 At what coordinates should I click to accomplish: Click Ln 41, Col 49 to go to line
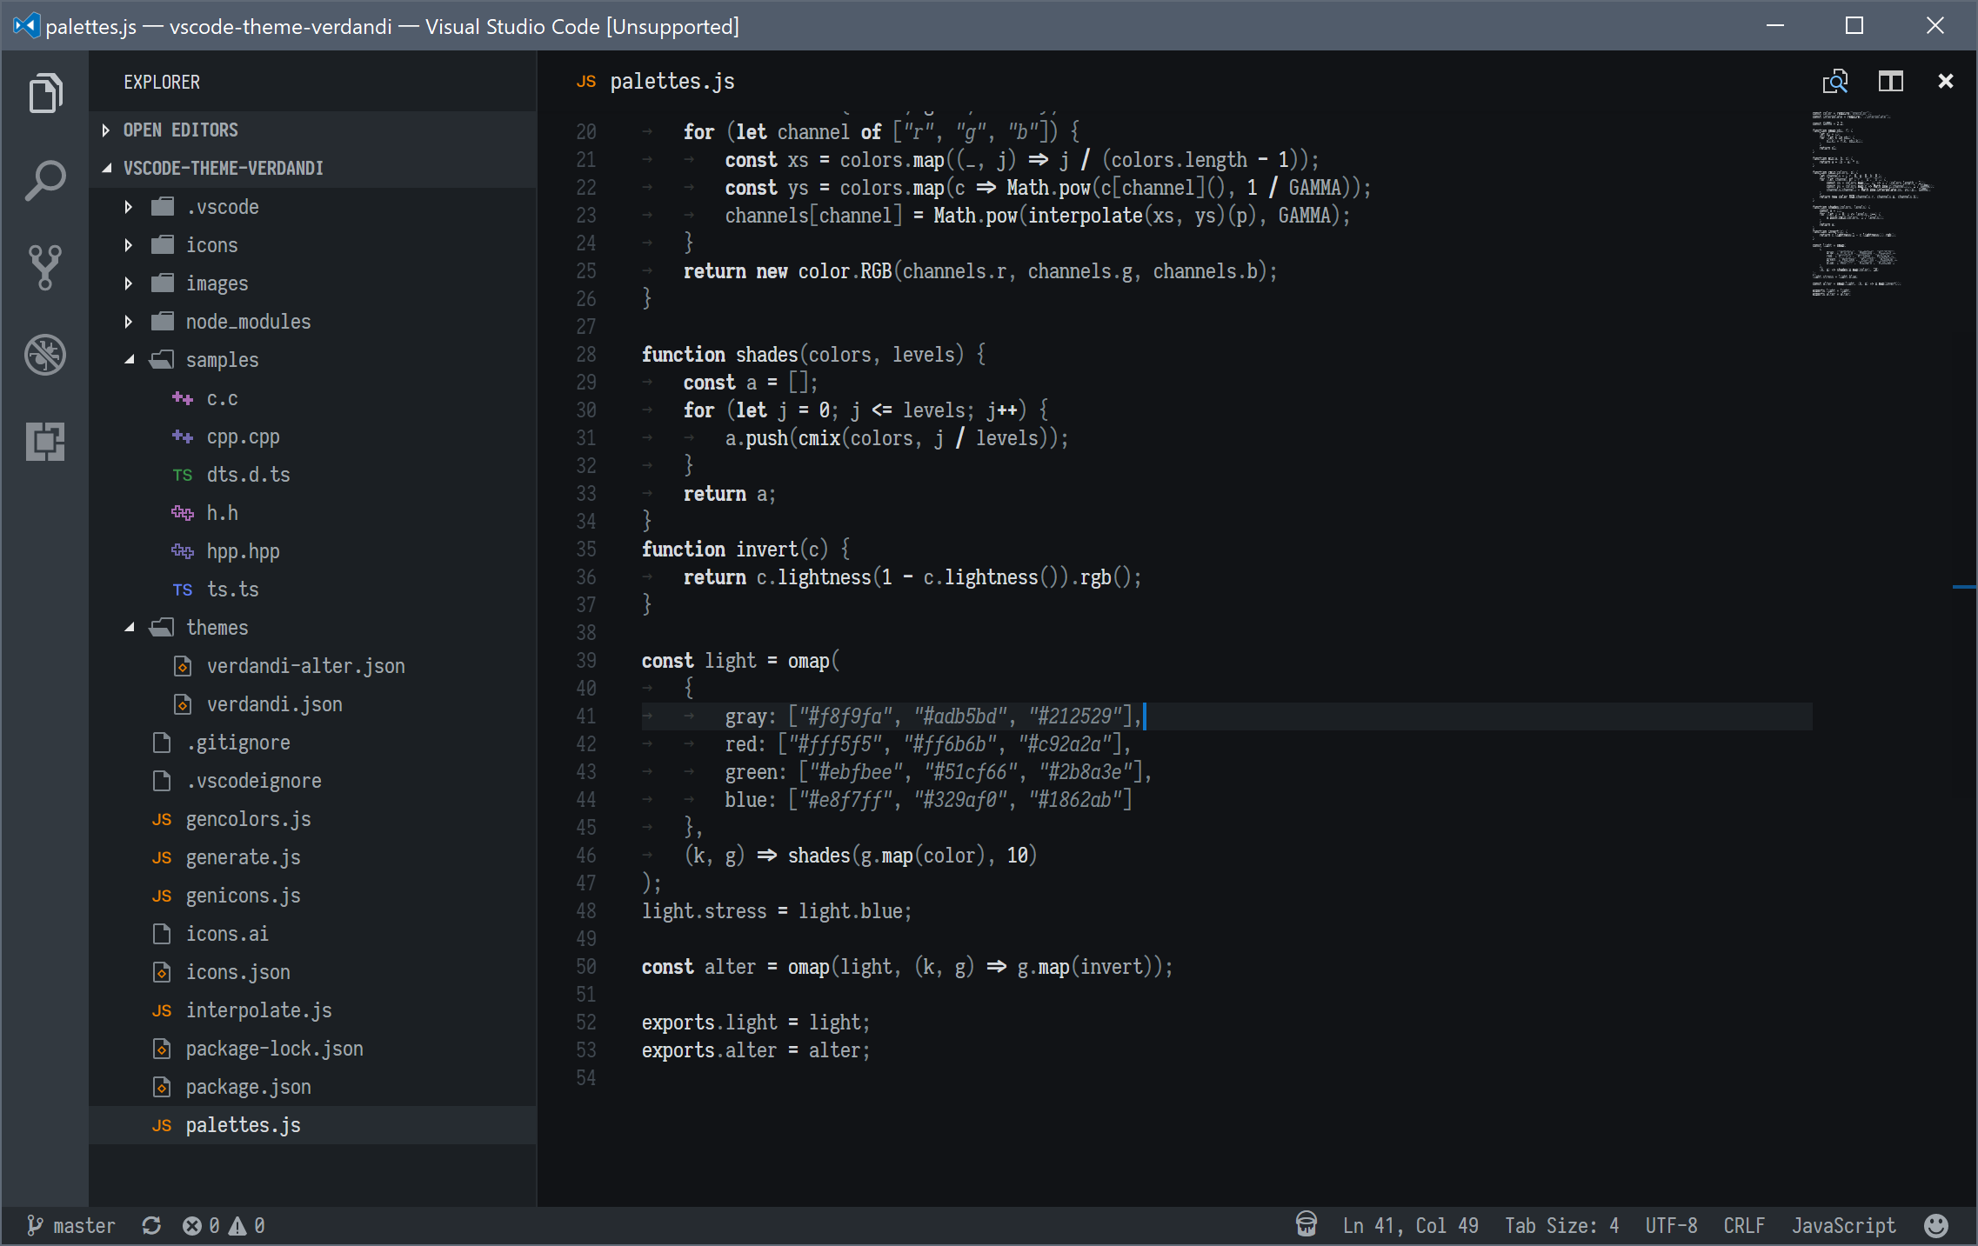[x=1409, y=1225]
